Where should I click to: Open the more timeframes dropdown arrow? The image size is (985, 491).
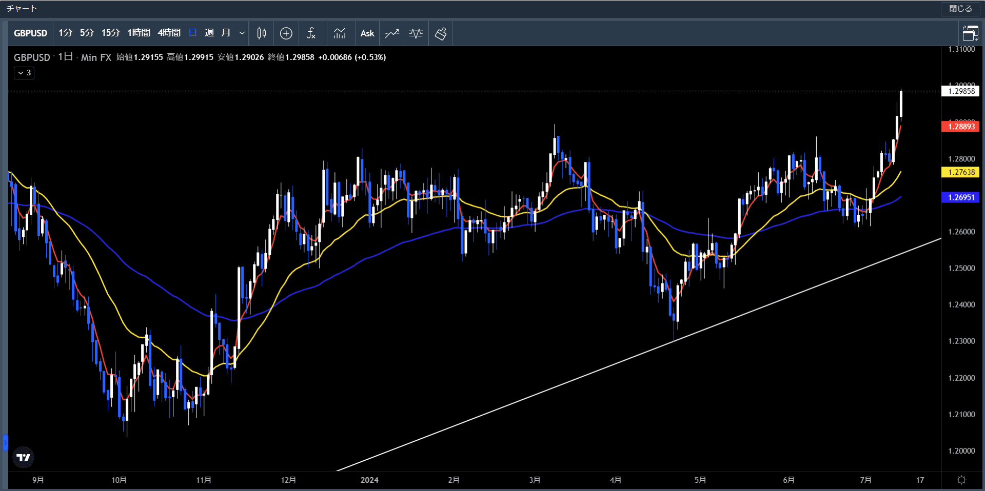[x=242, y=33]
